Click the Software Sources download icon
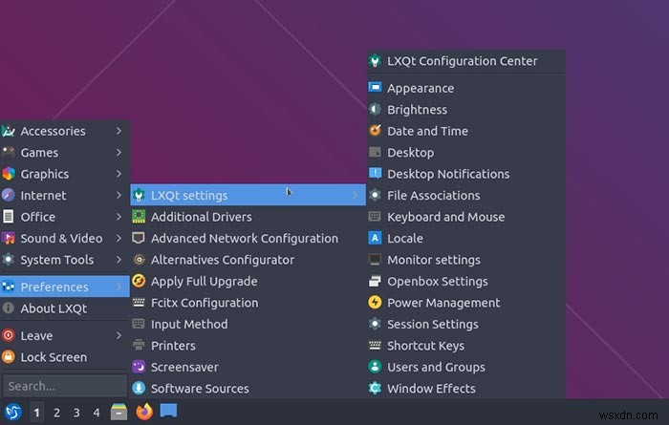Viewport: 669px width, 425px height. coord(139,388)
